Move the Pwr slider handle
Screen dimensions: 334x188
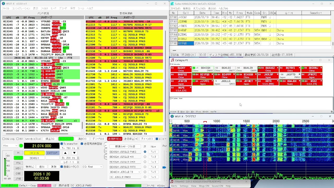tap(164, 167)
